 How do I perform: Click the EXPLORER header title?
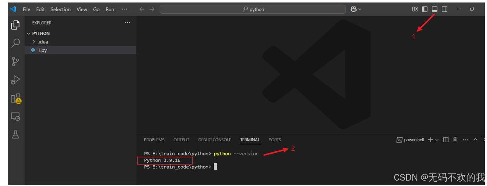pyautogui.click(x=42, y=23)
